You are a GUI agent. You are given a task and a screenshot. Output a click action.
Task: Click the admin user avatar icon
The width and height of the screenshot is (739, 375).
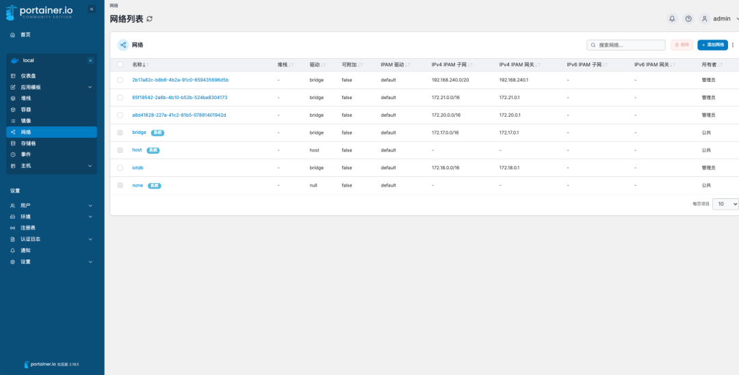click(x=705, y=19)
